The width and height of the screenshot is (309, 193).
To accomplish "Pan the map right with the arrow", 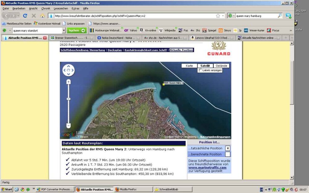I will pyautogui.click(x=73, y=70).
